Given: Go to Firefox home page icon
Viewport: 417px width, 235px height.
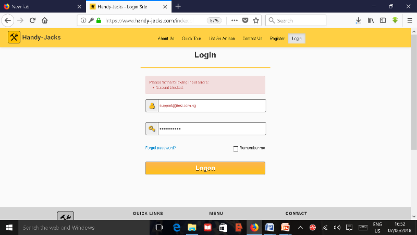Looking at the screenshot, I should pos(45,20).
